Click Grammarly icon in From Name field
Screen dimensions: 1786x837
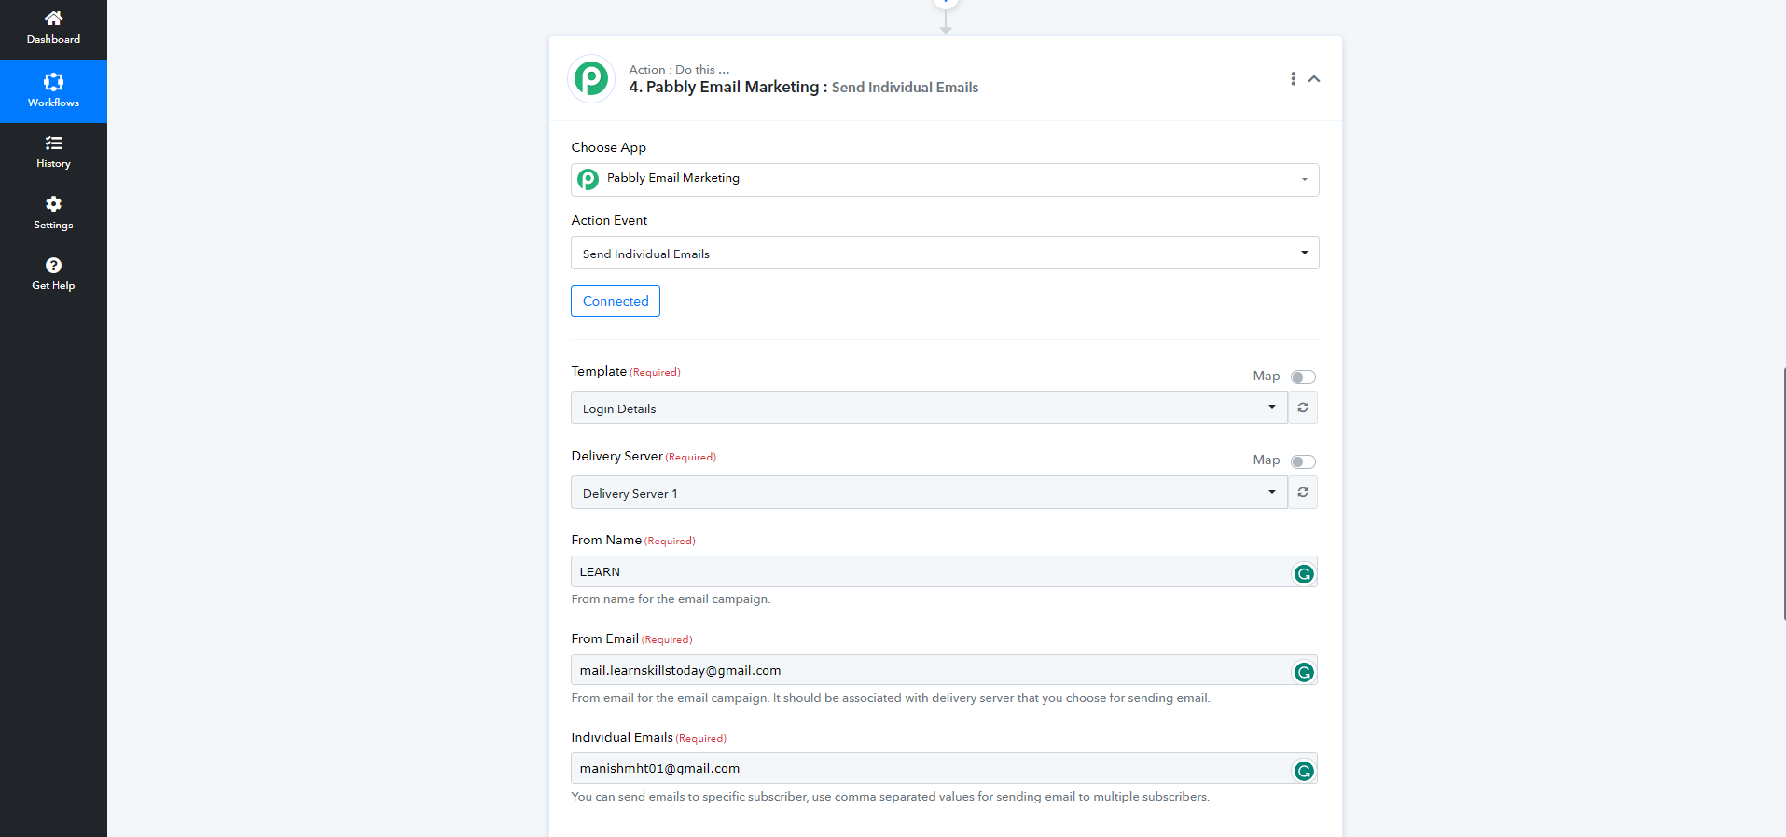[1304, 574]
